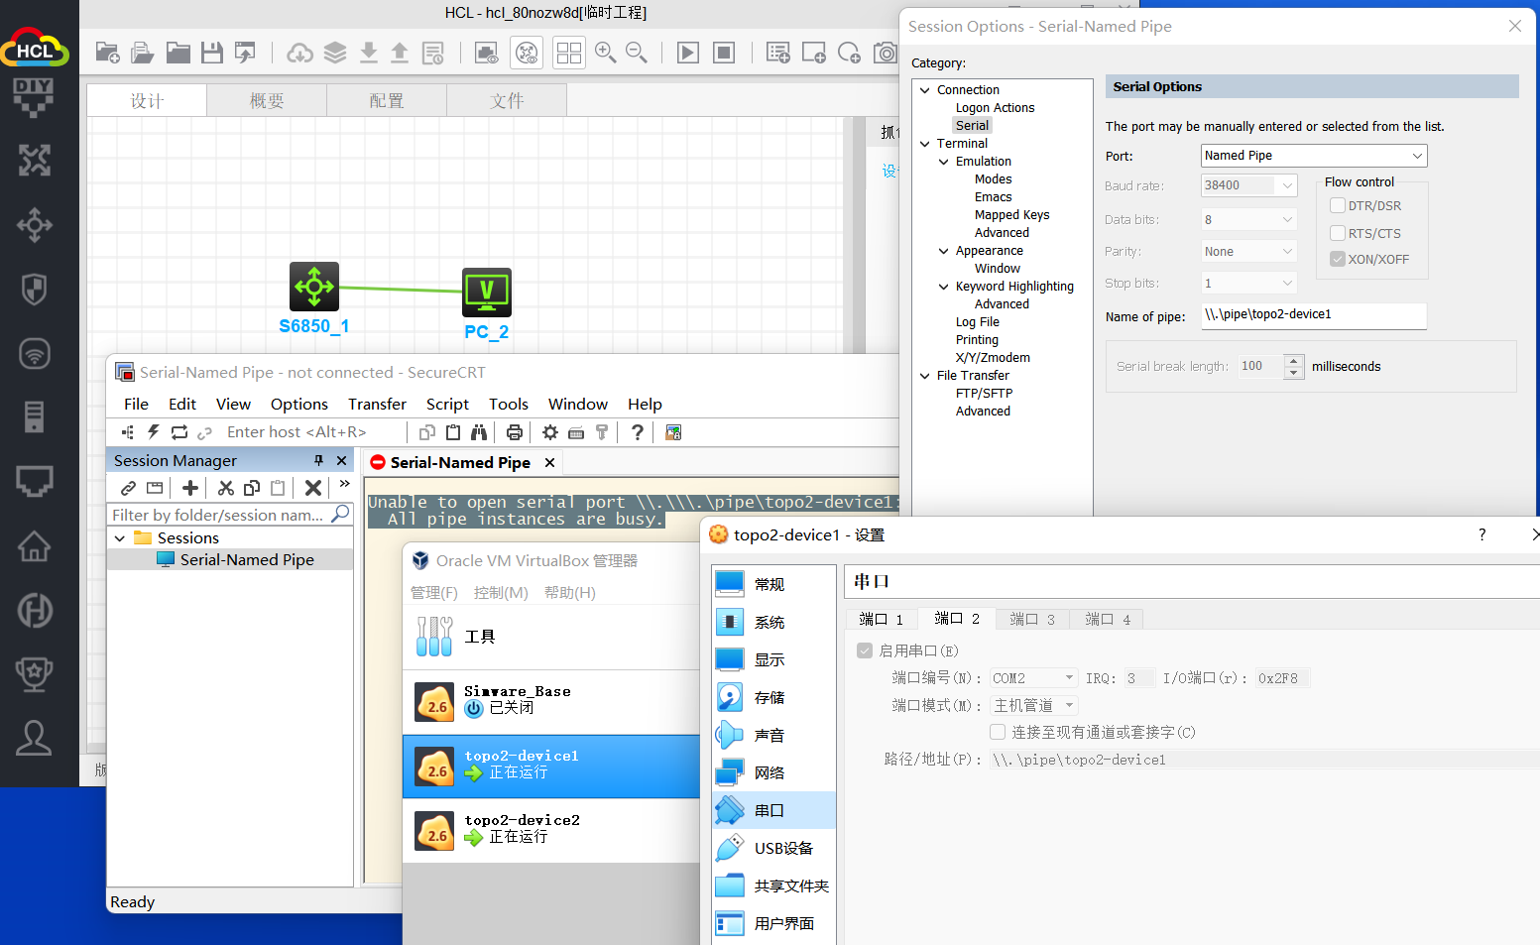Click SecureCRT Help question mark icon
This screenshot has width=1540, height=945.
coord(638,432)
